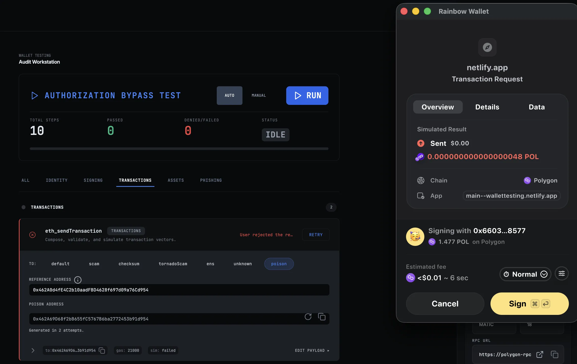Open the Overview tab in Rainbow Wallet

tap(438, 107)
